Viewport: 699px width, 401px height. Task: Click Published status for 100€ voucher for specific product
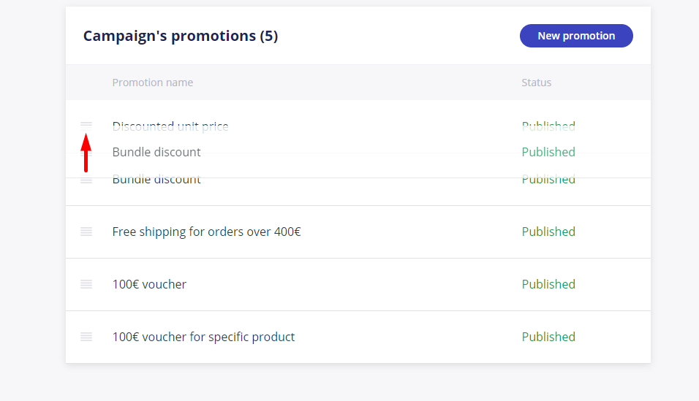[x=548, y=337]
